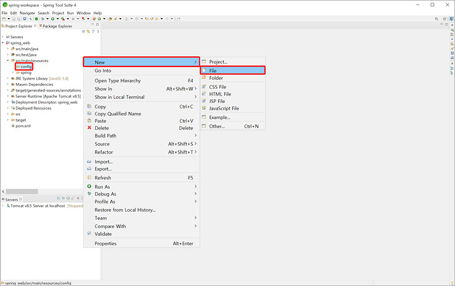Image resolution: width=455 pixels, height=286 pixels.
Task: Select the pom.xml file
Action: [20, 126]
